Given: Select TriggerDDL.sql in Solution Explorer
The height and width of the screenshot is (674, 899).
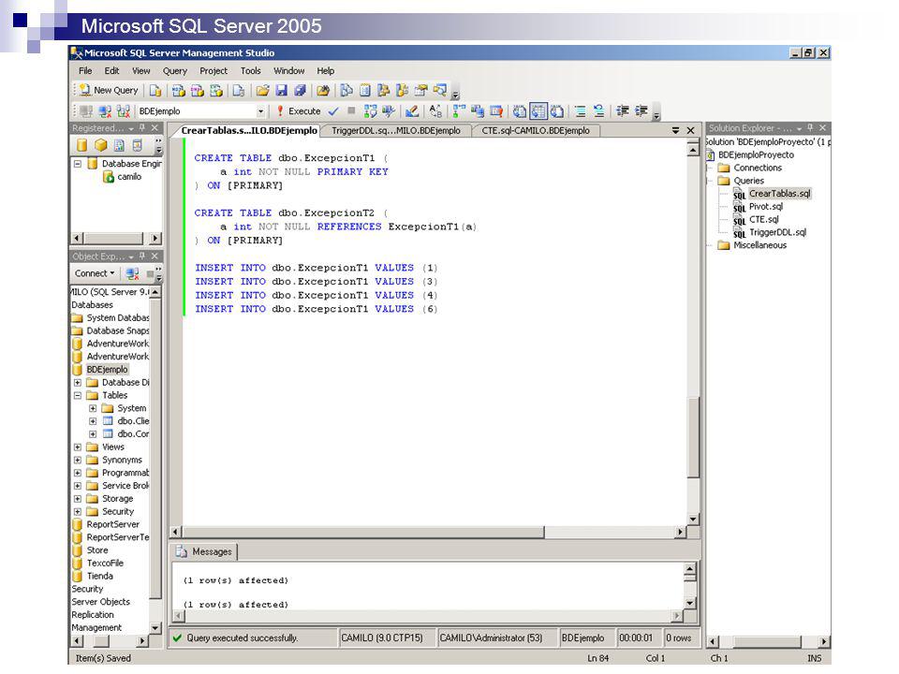Looking at the screenshot, I should point(777,232).
